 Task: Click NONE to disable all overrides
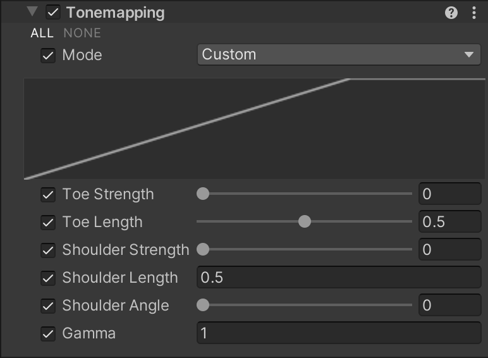(82, 33)
